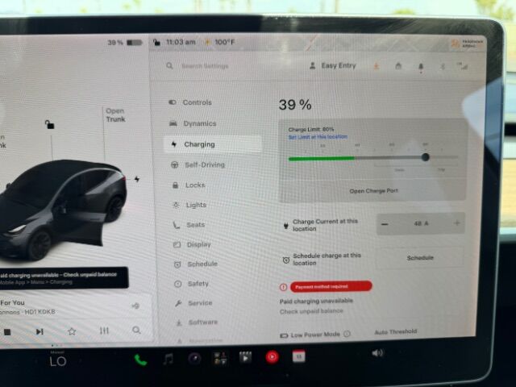Open the Display settings
The width and height of the screenshot is (516, 387).
tap(192, 244)
